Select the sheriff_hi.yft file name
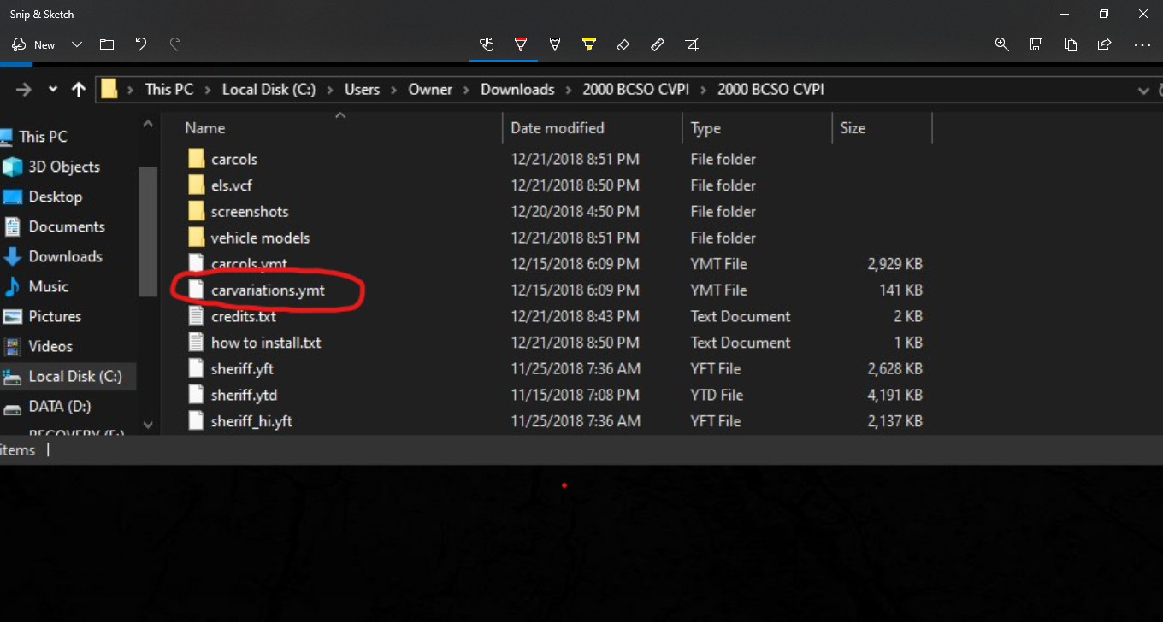 251,421
